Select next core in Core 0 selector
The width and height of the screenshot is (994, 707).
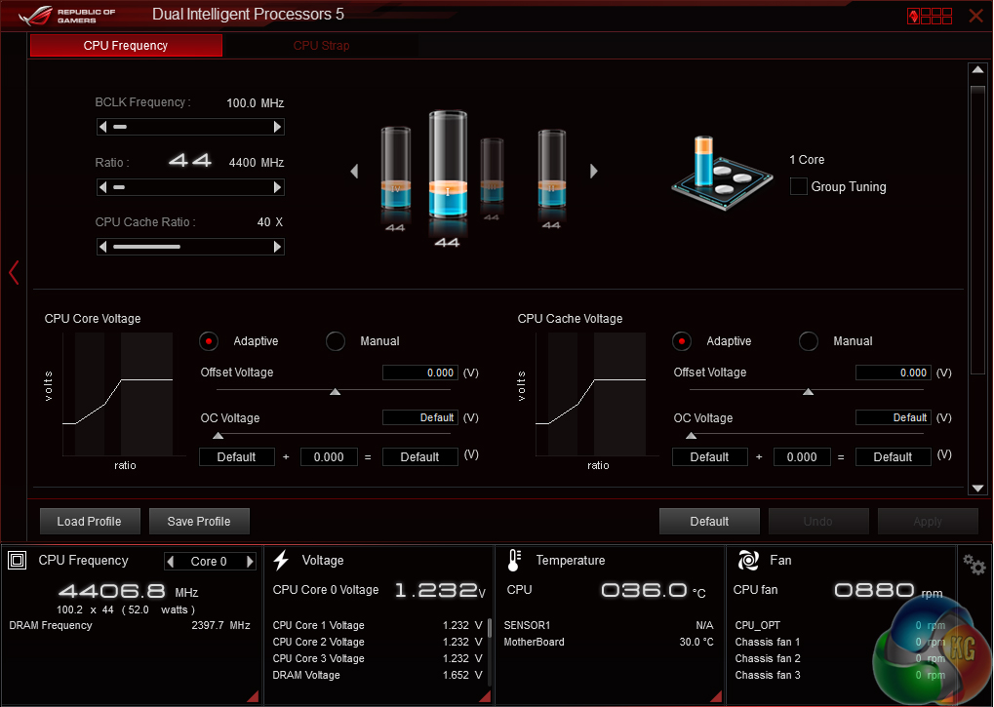[250, 562]
